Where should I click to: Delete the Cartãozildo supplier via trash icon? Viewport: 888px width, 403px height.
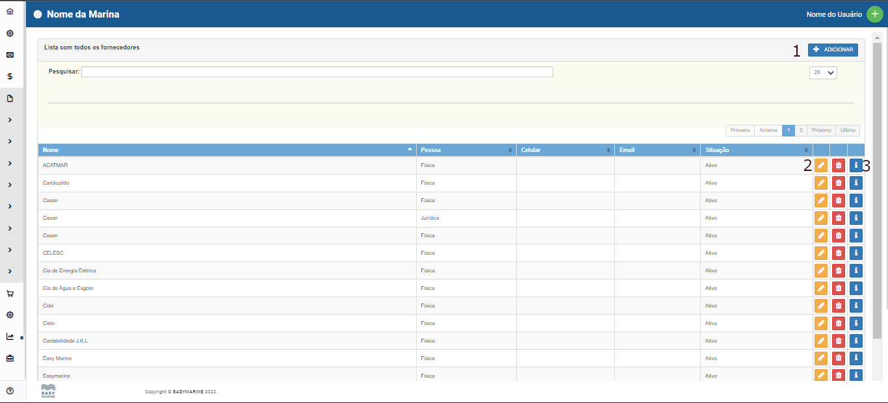[x=839, y=183]
